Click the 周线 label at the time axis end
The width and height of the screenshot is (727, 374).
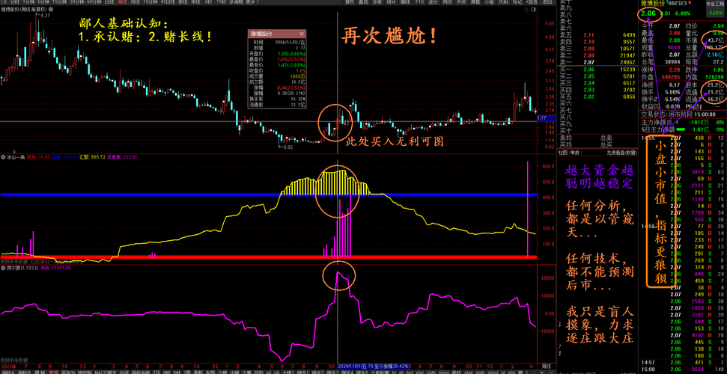point(545,366)
